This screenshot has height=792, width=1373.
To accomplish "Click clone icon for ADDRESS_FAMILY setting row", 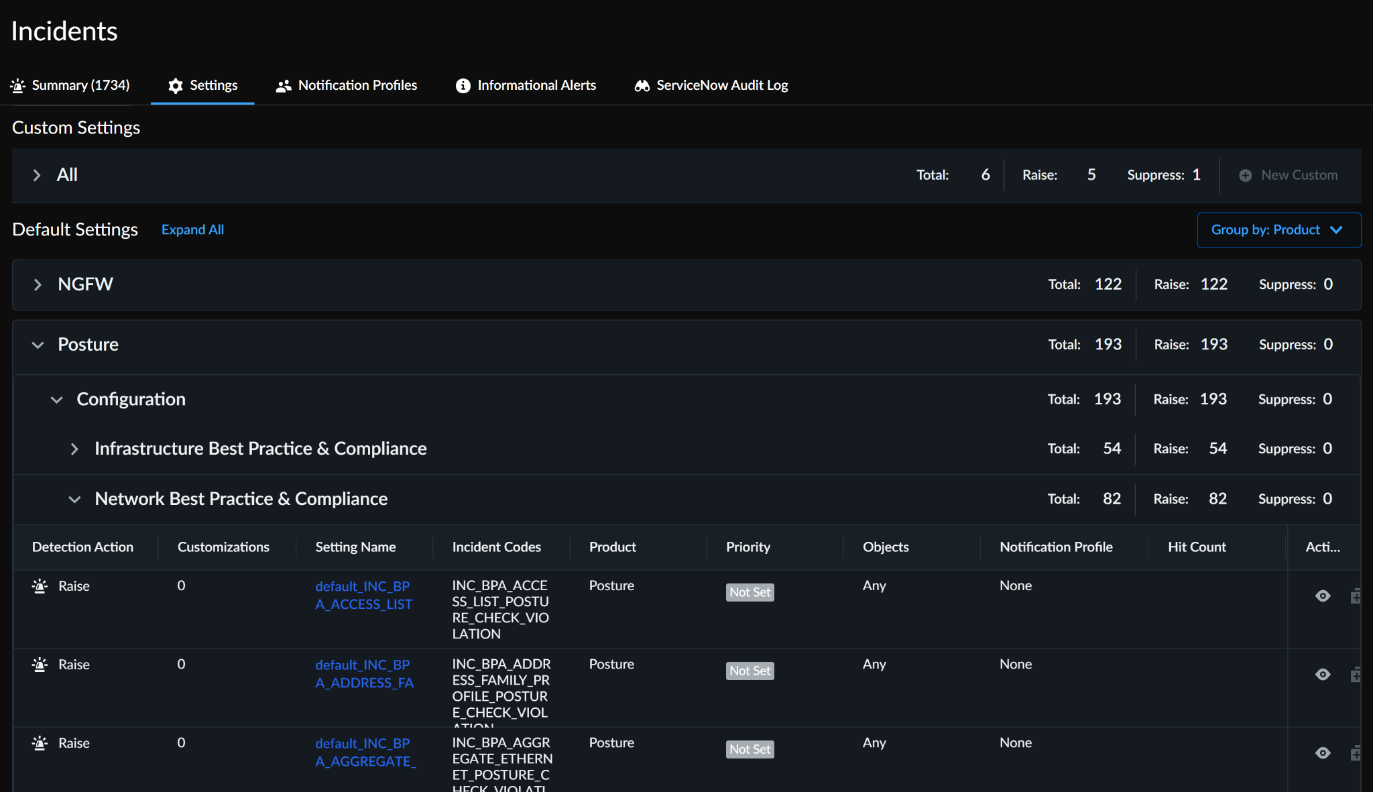I will click(x=1355, y=675).
